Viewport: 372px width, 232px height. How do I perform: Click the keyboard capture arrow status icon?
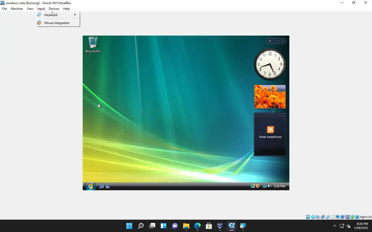[x=357, y=217]
